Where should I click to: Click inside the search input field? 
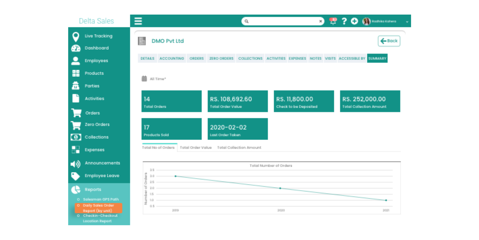click(x=282, y=21)
